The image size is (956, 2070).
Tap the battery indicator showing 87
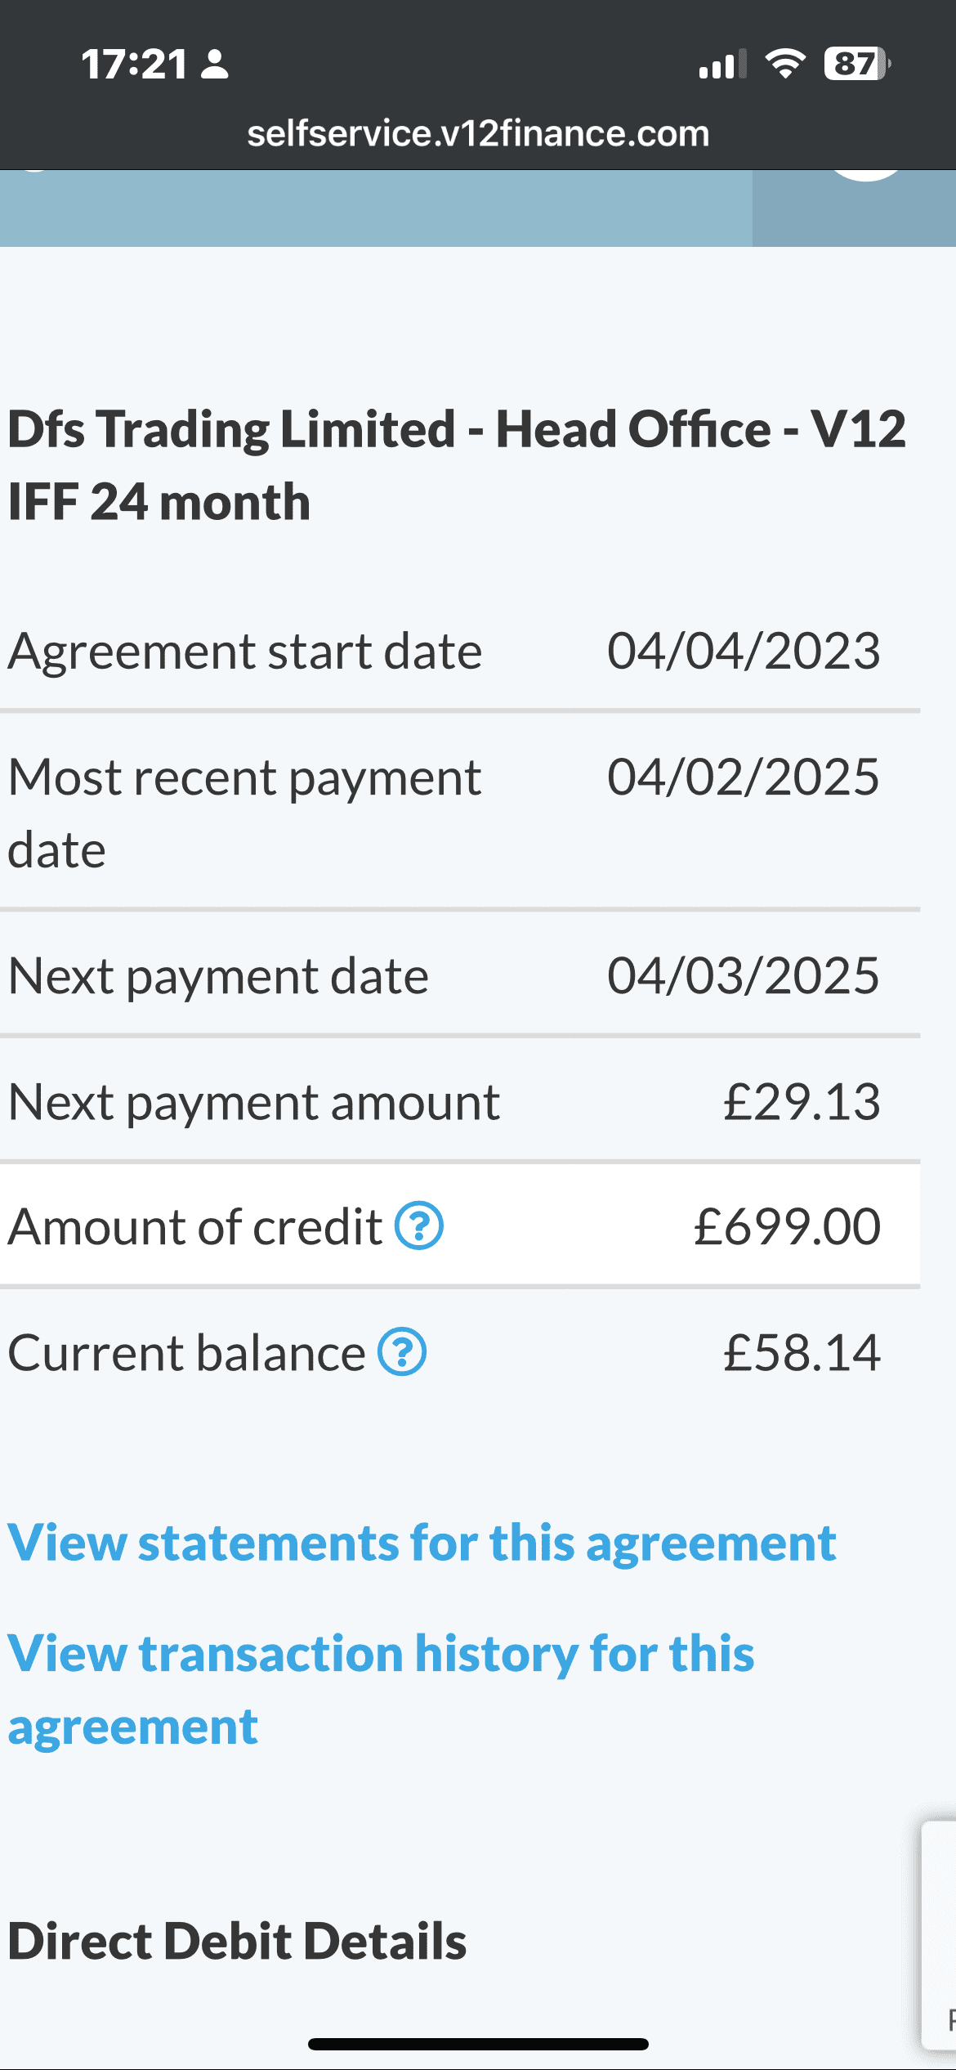coord(857,64)
